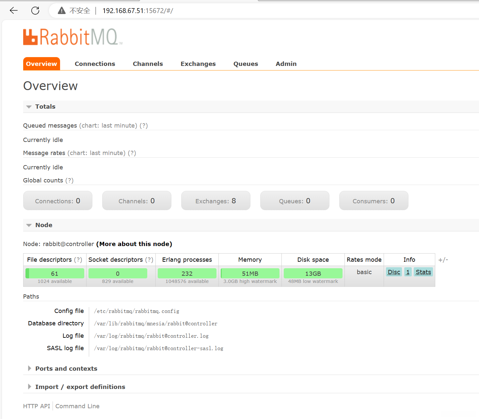The image size is (479, 419).
Task: Open the File descriptors help (?) link
Action: (x=78, y=260)
